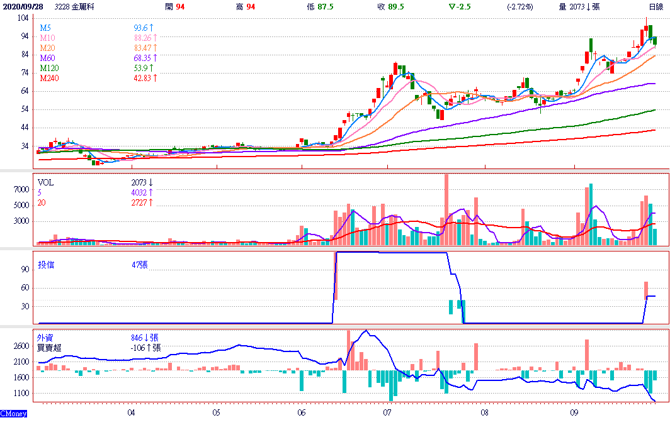The image size is (670, 425).
Task: Click the 04 month marker on time axis
Action: [x=130, y=413]
